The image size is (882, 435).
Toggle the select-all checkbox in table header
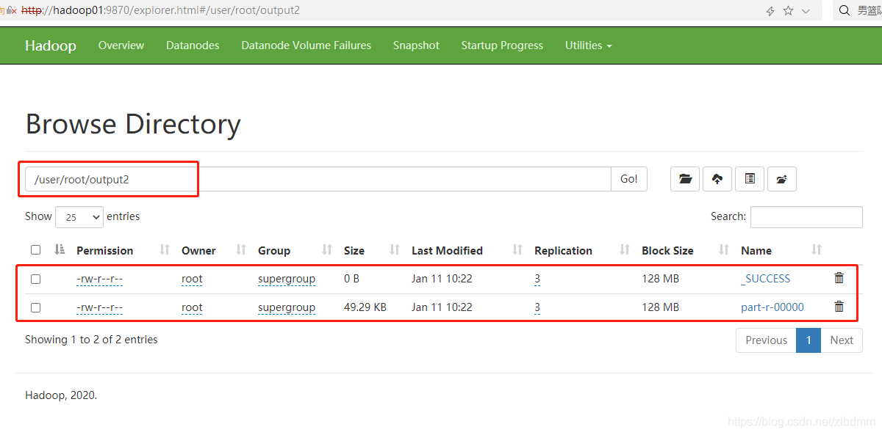pos(35,250)
